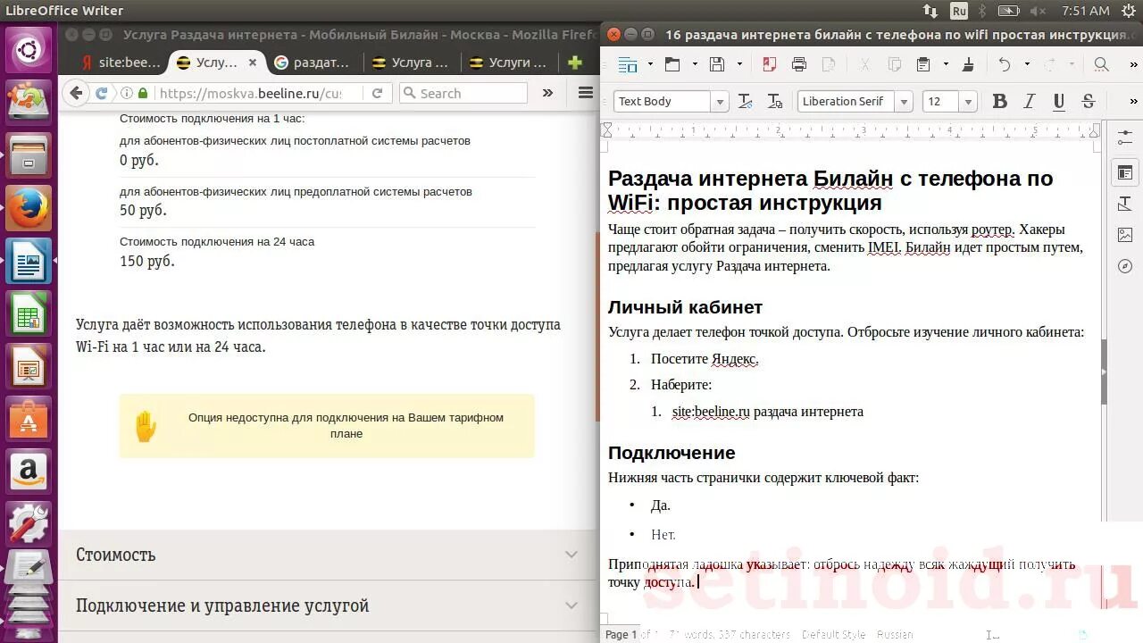Toggle Italic formatting
Viewport: 1143px width, 643px height.
click(x=1030, y=101)
